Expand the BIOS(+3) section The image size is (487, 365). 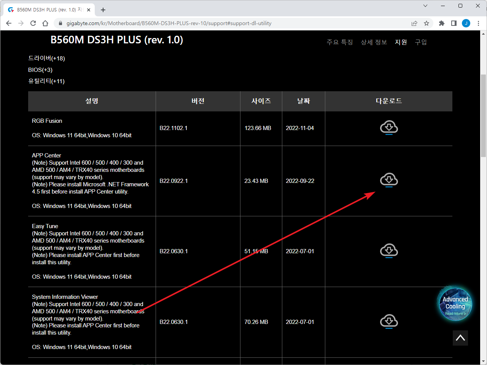pos(40,70)
